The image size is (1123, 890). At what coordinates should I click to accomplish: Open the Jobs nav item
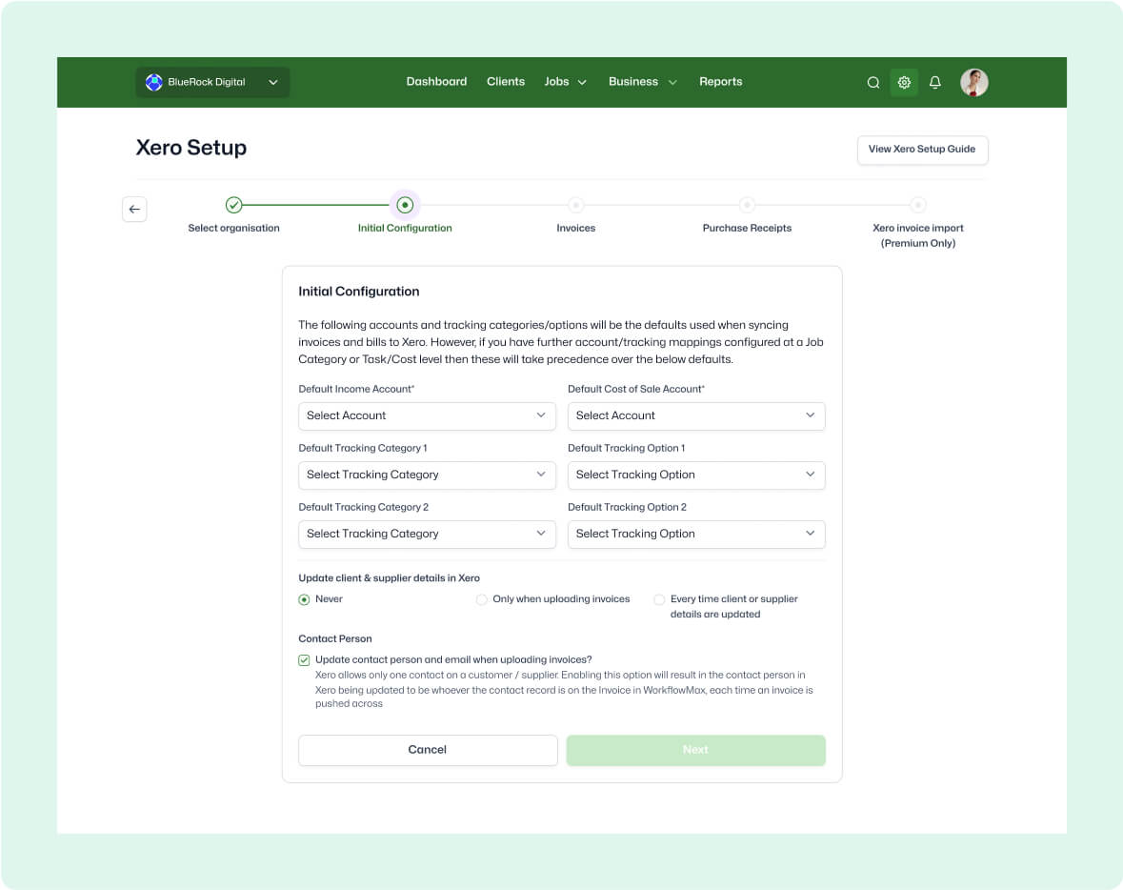click(x=556, y=82)
